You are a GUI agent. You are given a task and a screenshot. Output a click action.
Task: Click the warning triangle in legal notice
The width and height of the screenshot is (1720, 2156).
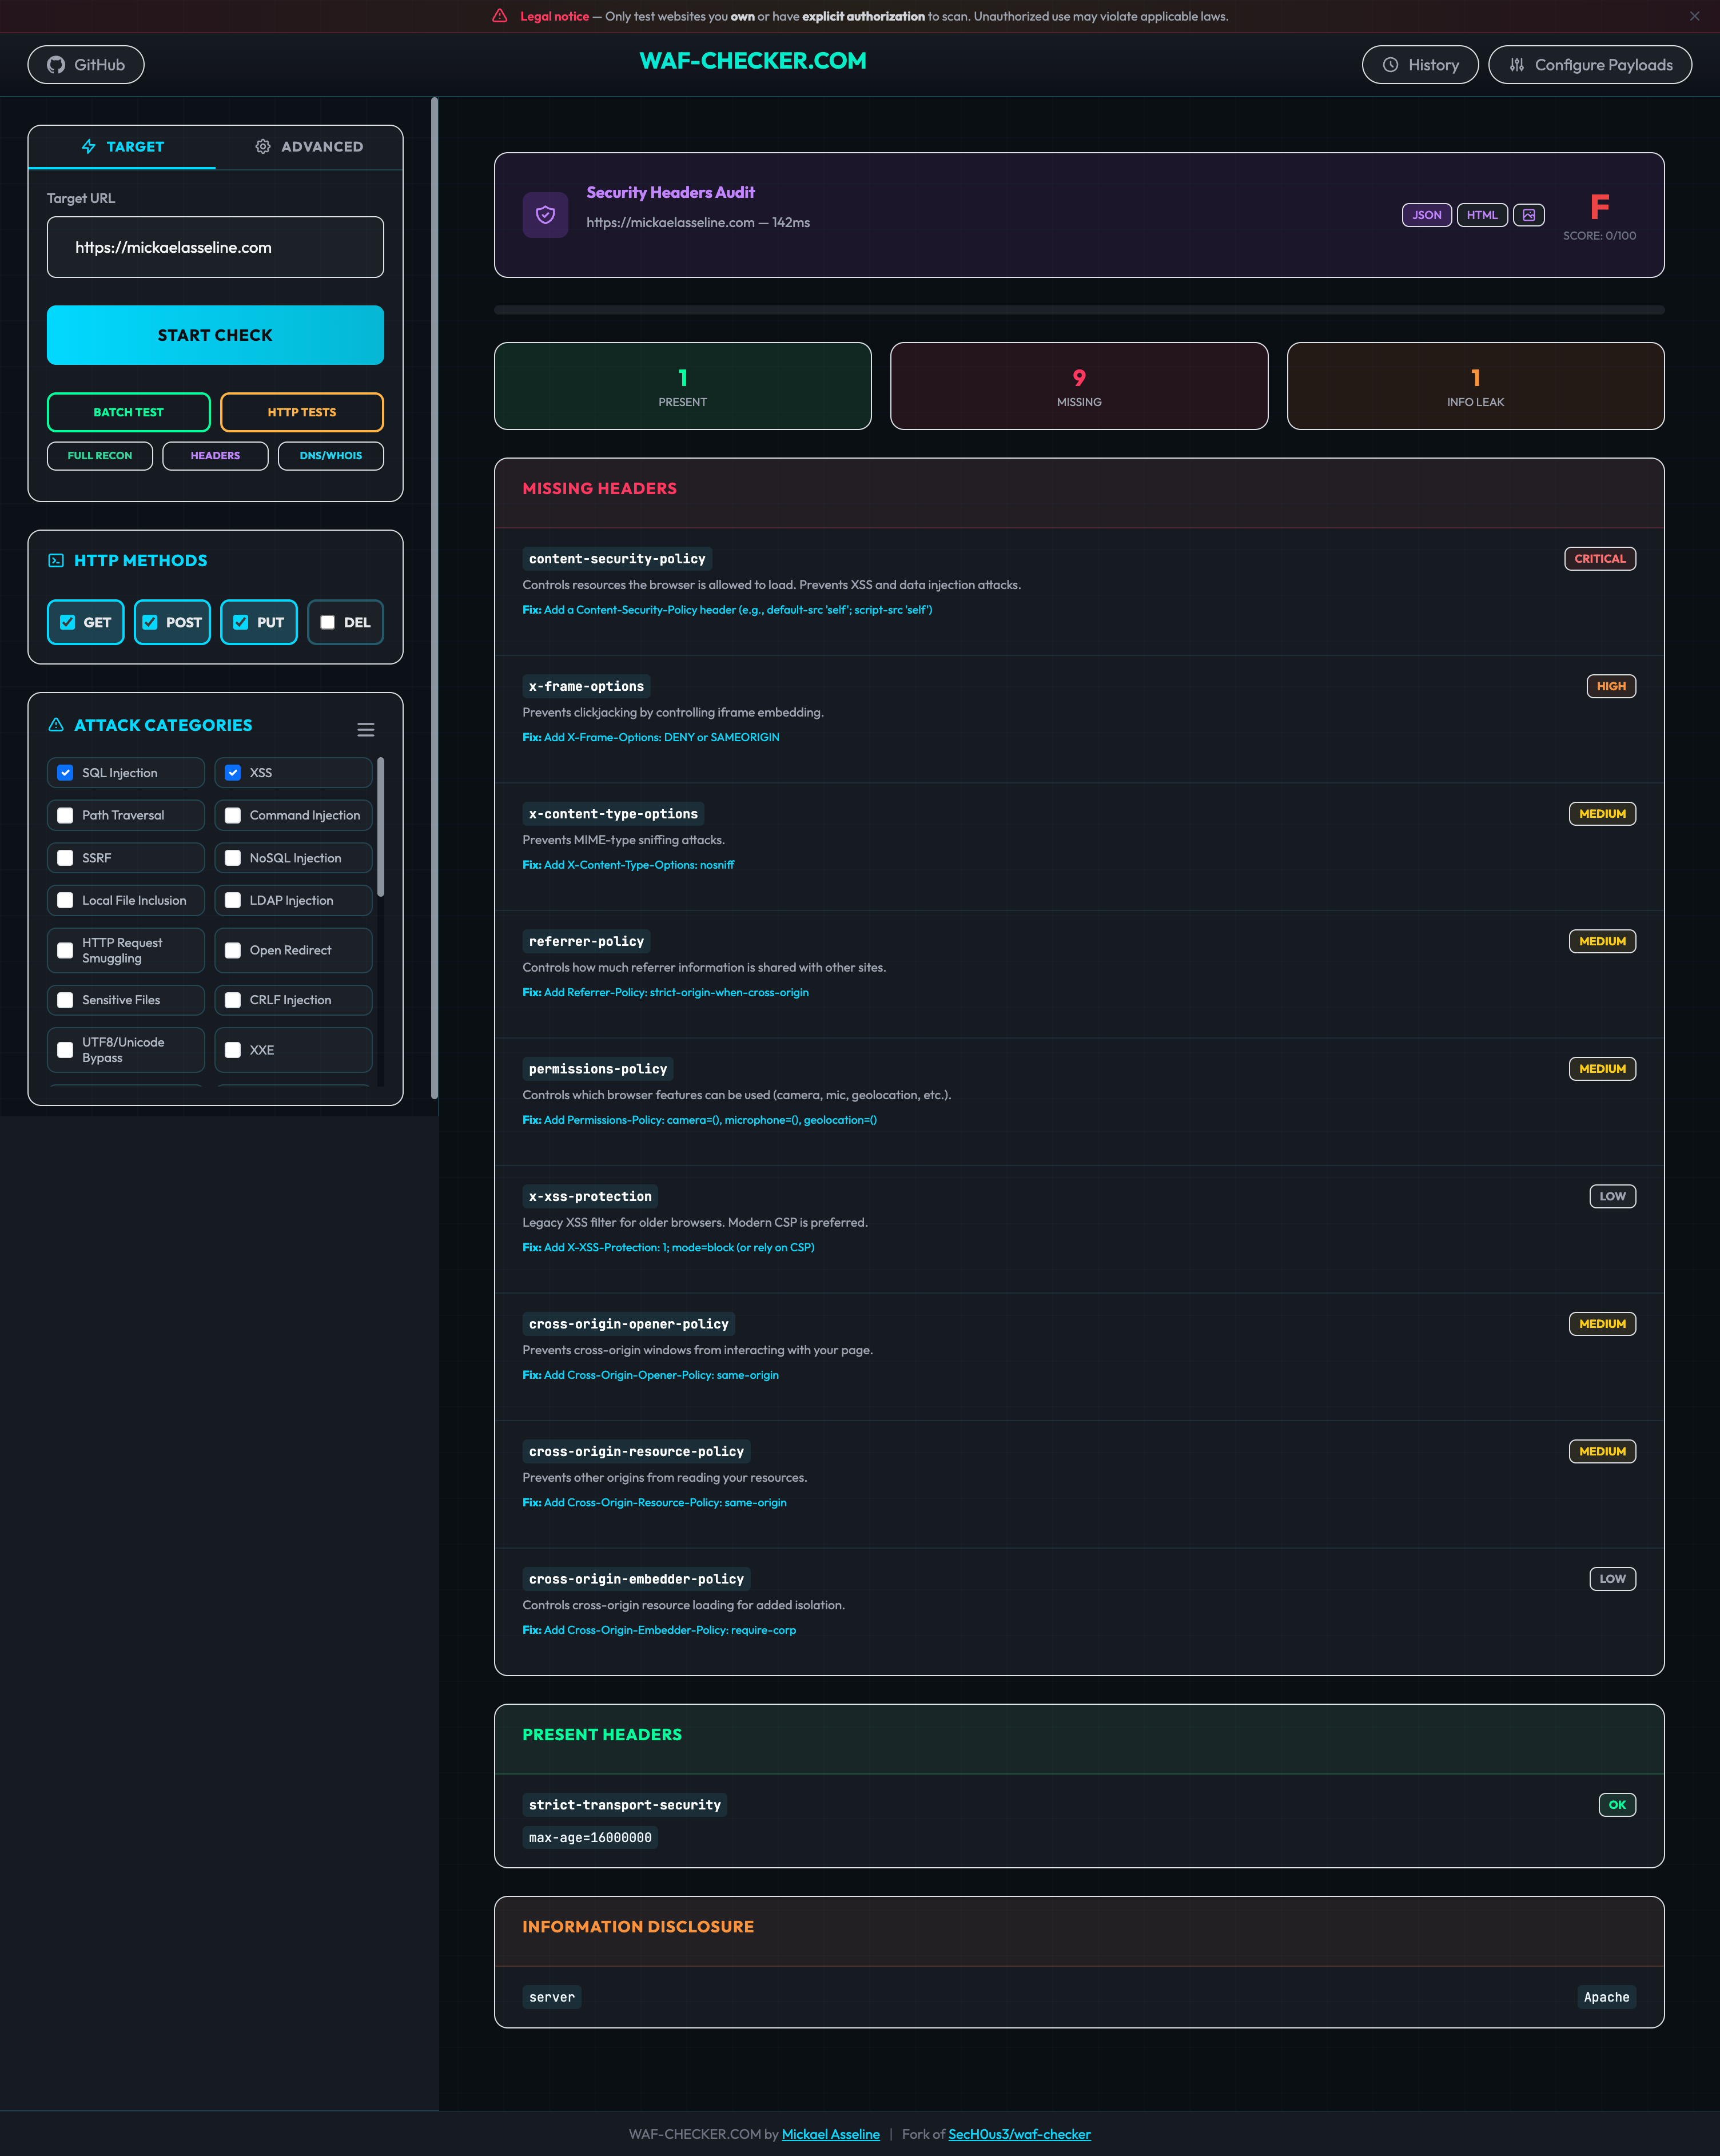point(500,16)
